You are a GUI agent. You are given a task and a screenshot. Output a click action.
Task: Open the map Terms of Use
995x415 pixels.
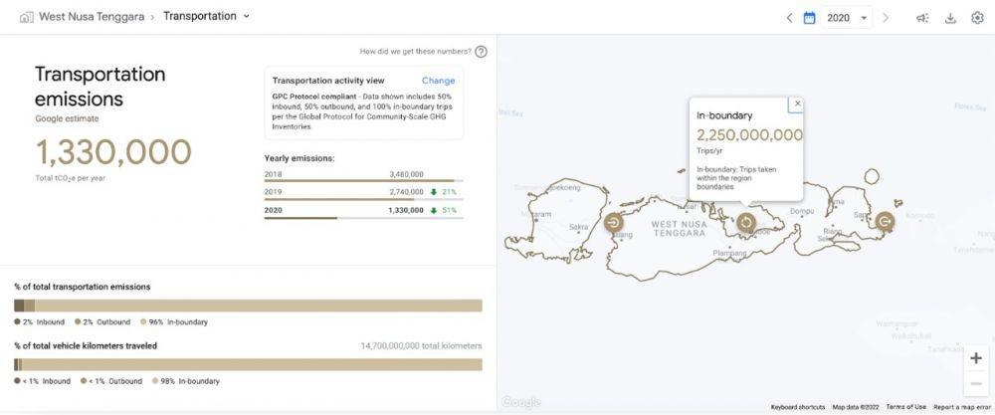point(905,407)
